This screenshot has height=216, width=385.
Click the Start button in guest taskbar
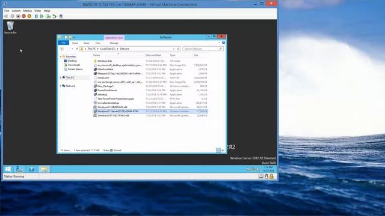pos(8,169)
